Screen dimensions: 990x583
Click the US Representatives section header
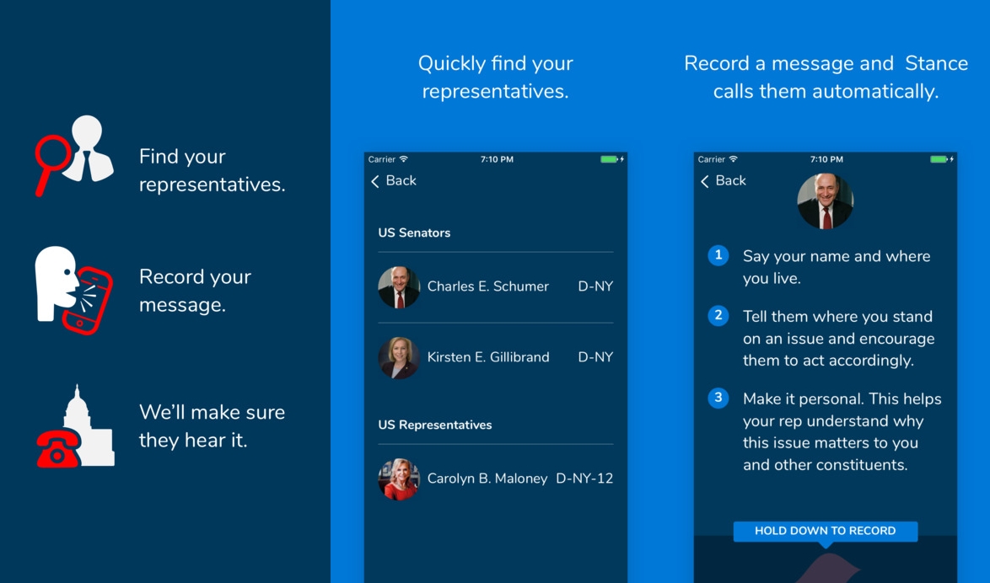pyautogui.click(x=435, y=425)
